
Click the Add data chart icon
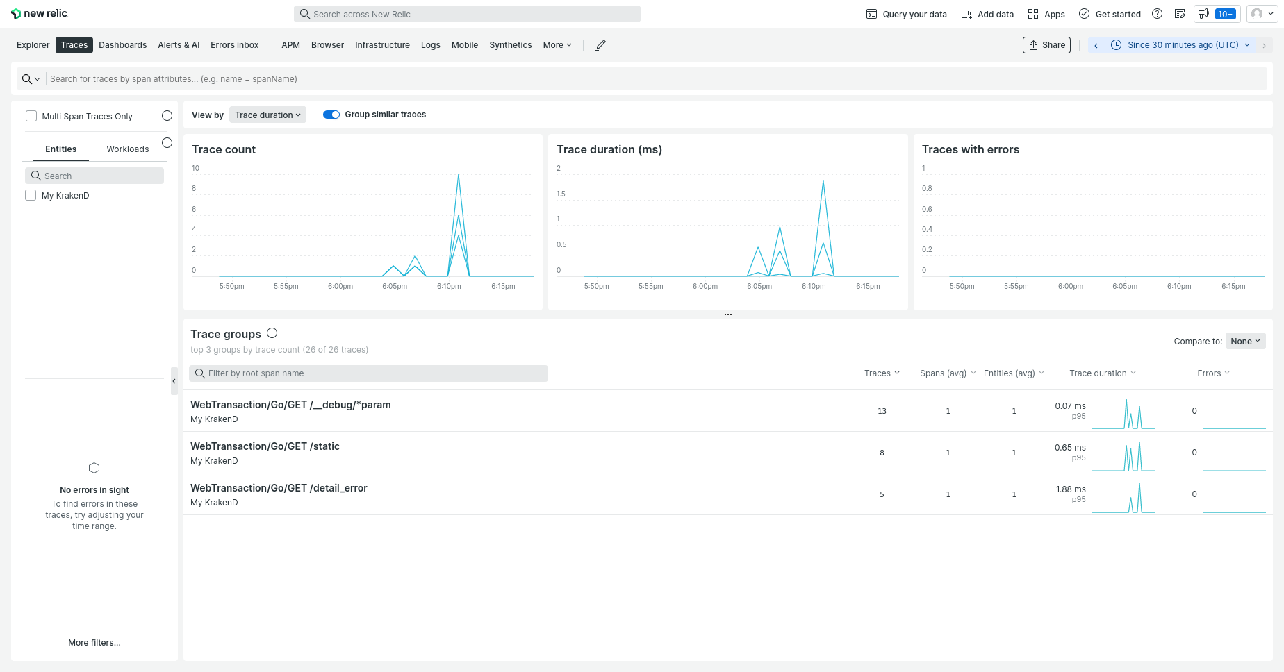(966, 14)
